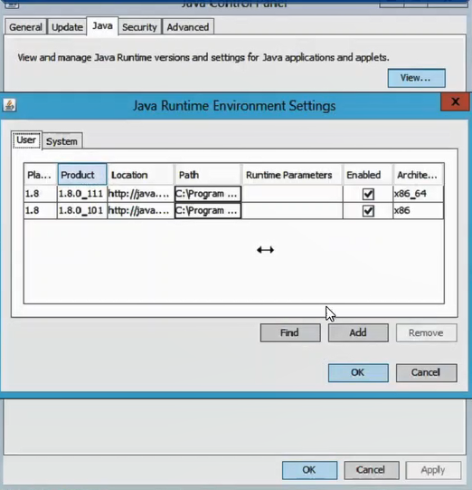Image resolution: width=472 pixels, height=490 pixels.
Task: Click the x86 architecture cell
Action: pos(418,211)
